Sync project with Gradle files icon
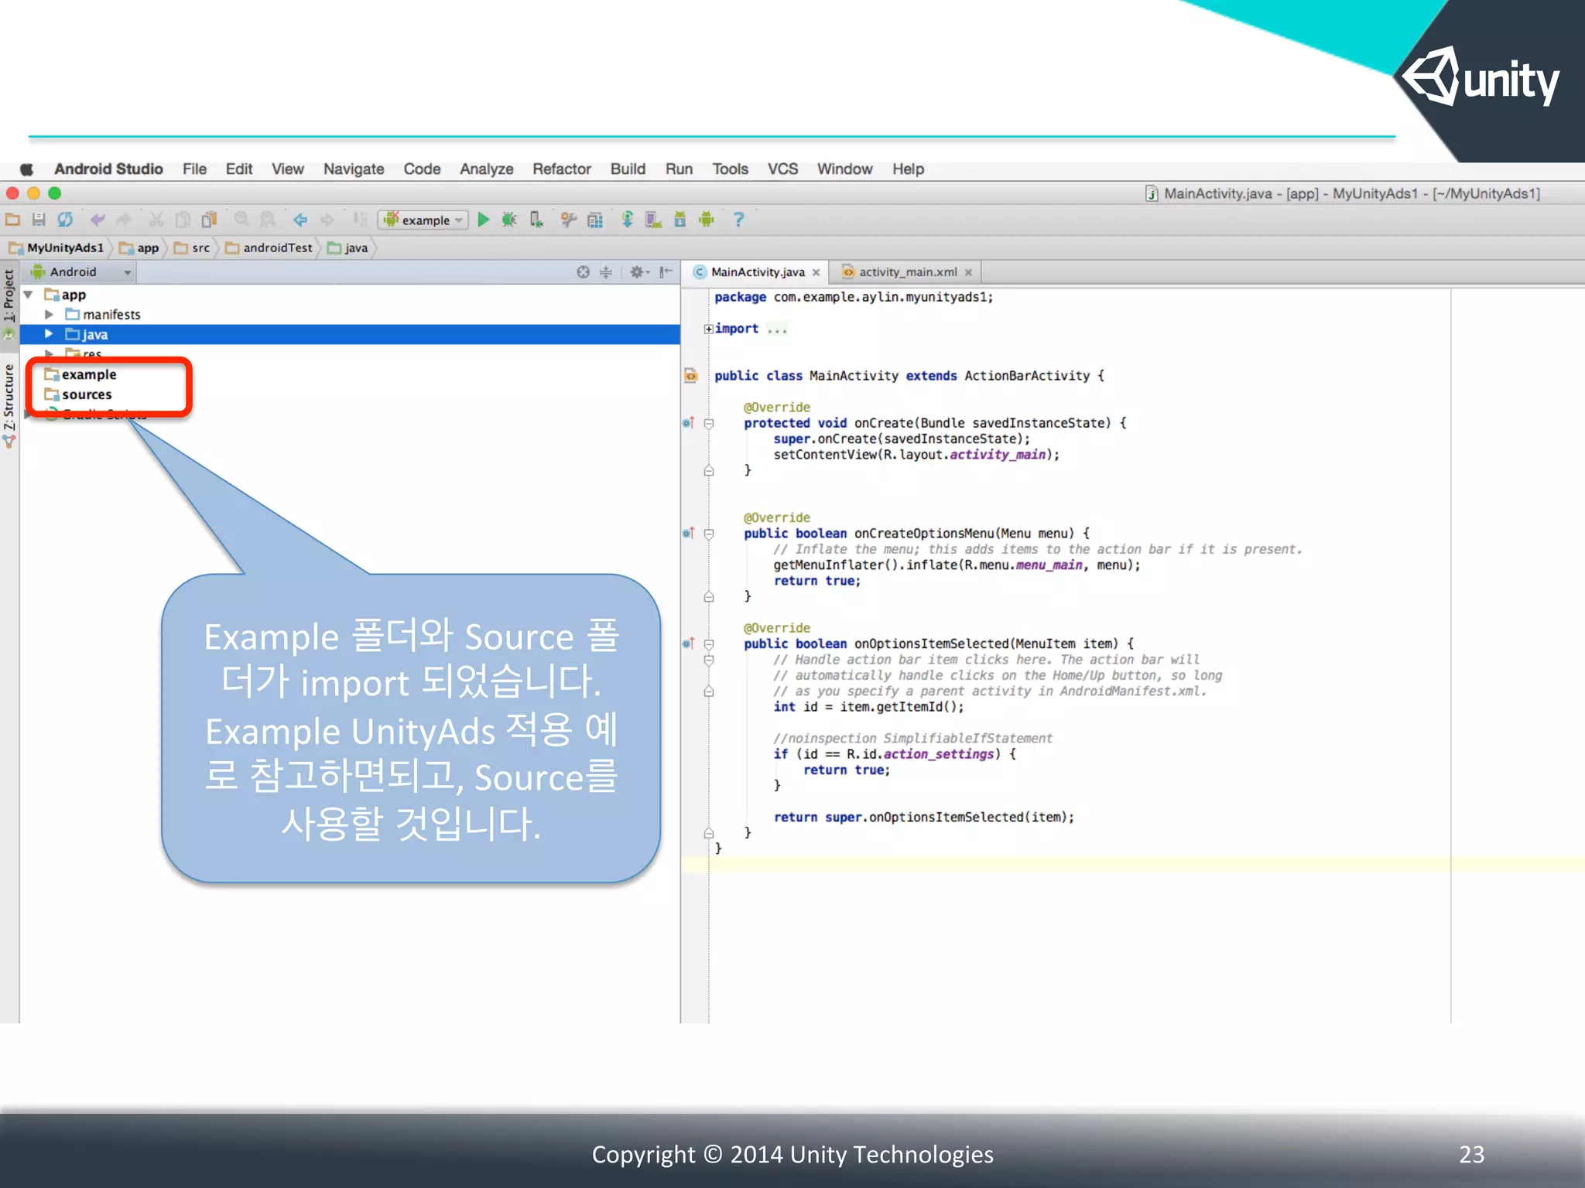This screenshot has height=1188, width=1585. coord(627,220)
